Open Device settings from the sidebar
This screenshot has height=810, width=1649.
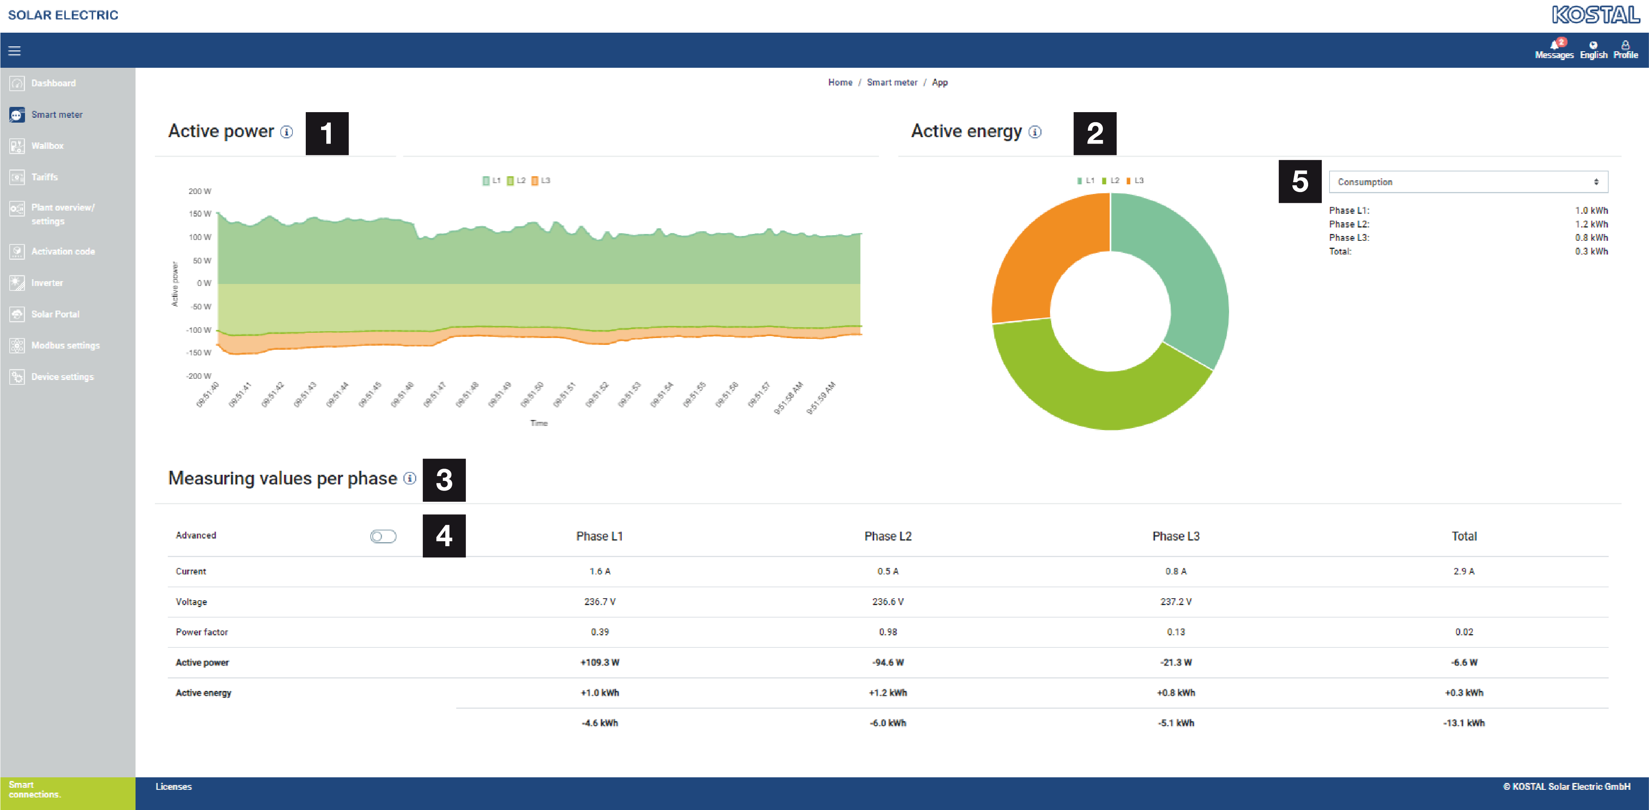(62, 377)
